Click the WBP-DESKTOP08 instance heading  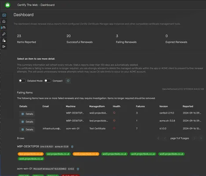coord(28,147)
